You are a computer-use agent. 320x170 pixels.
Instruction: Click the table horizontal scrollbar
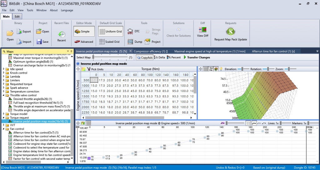coord(125,118)
